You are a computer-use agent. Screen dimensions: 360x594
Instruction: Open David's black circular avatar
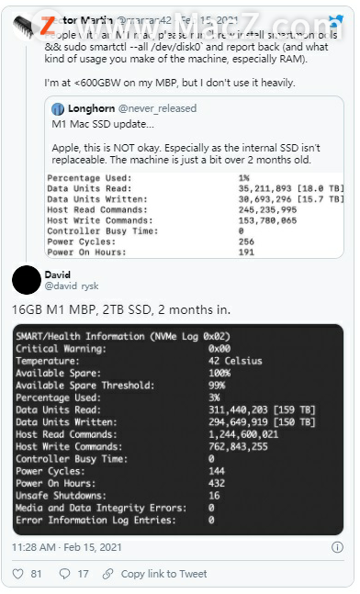pyautogui.click(x=27, y=280)
